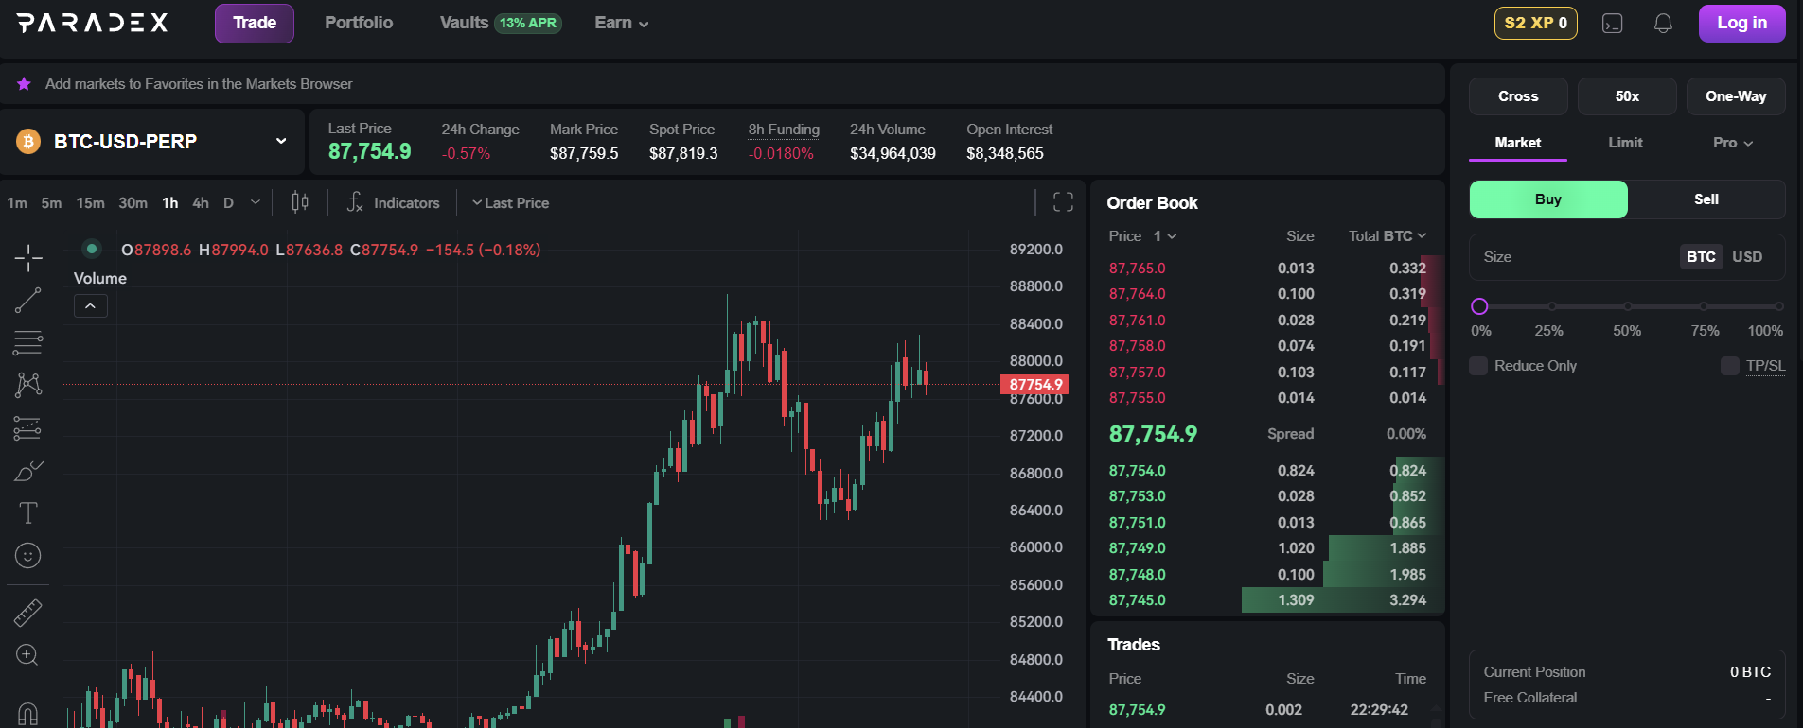Click the Paradex logo
The height and width of the screenshot is (728, 1803).
93,23
